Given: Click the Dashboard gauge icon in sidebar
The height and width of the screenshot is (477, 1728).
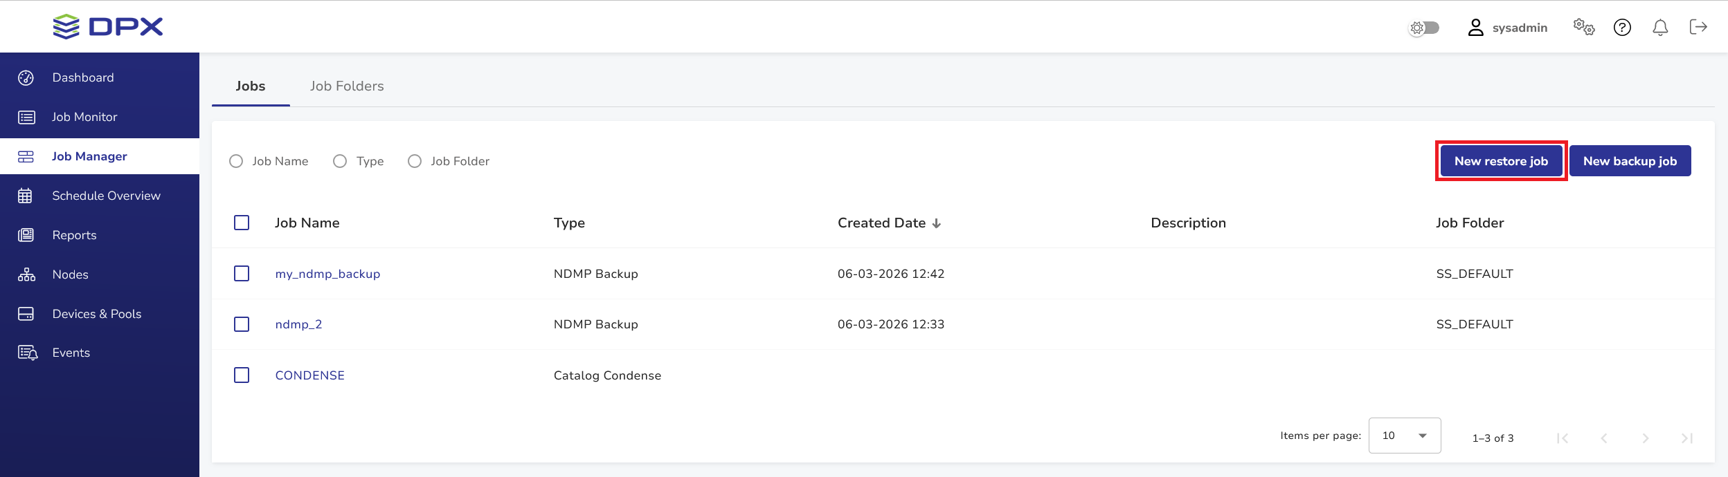Looking at the screenshot, I should [x=26, y=77].
